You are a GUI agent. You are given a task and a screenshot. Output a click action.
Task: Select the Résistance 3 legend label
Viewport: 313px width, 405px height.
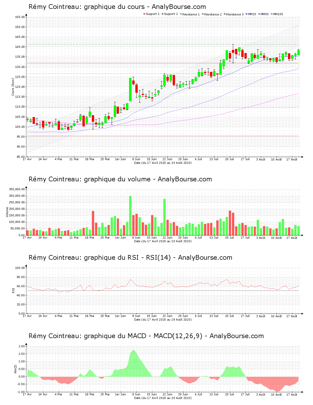tap(235, 14)
